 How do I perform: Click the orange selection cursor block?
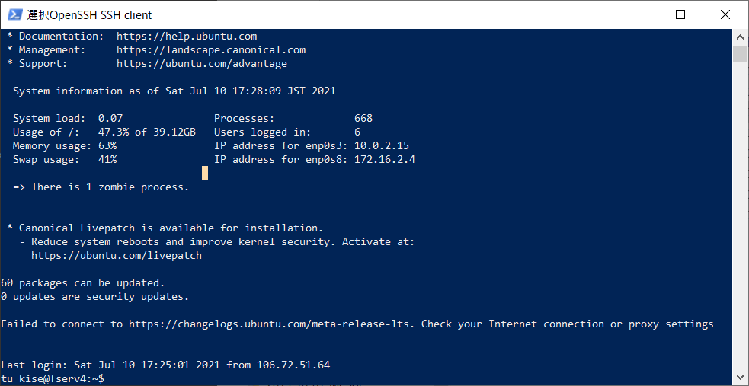click(205, 174)
